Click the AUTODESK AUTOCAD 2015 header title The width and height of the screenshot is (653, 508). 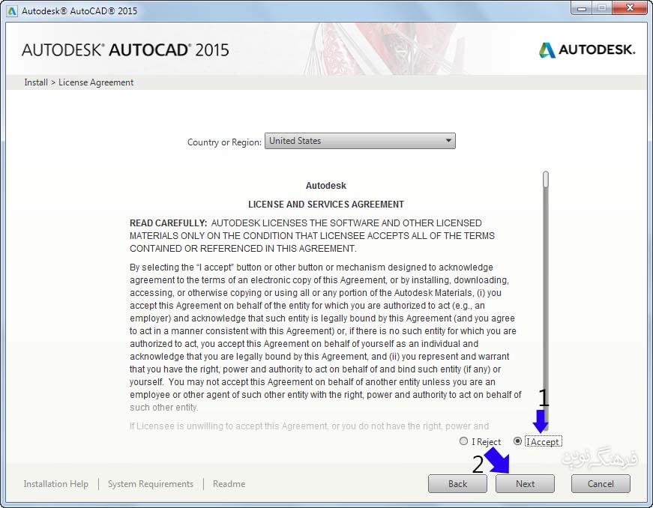125,50
